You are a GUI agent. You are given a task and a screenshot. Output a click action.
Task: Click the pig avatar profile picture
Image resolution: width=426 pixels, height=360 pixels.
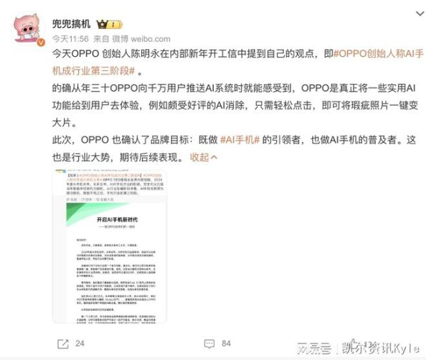tap(28, 29)
